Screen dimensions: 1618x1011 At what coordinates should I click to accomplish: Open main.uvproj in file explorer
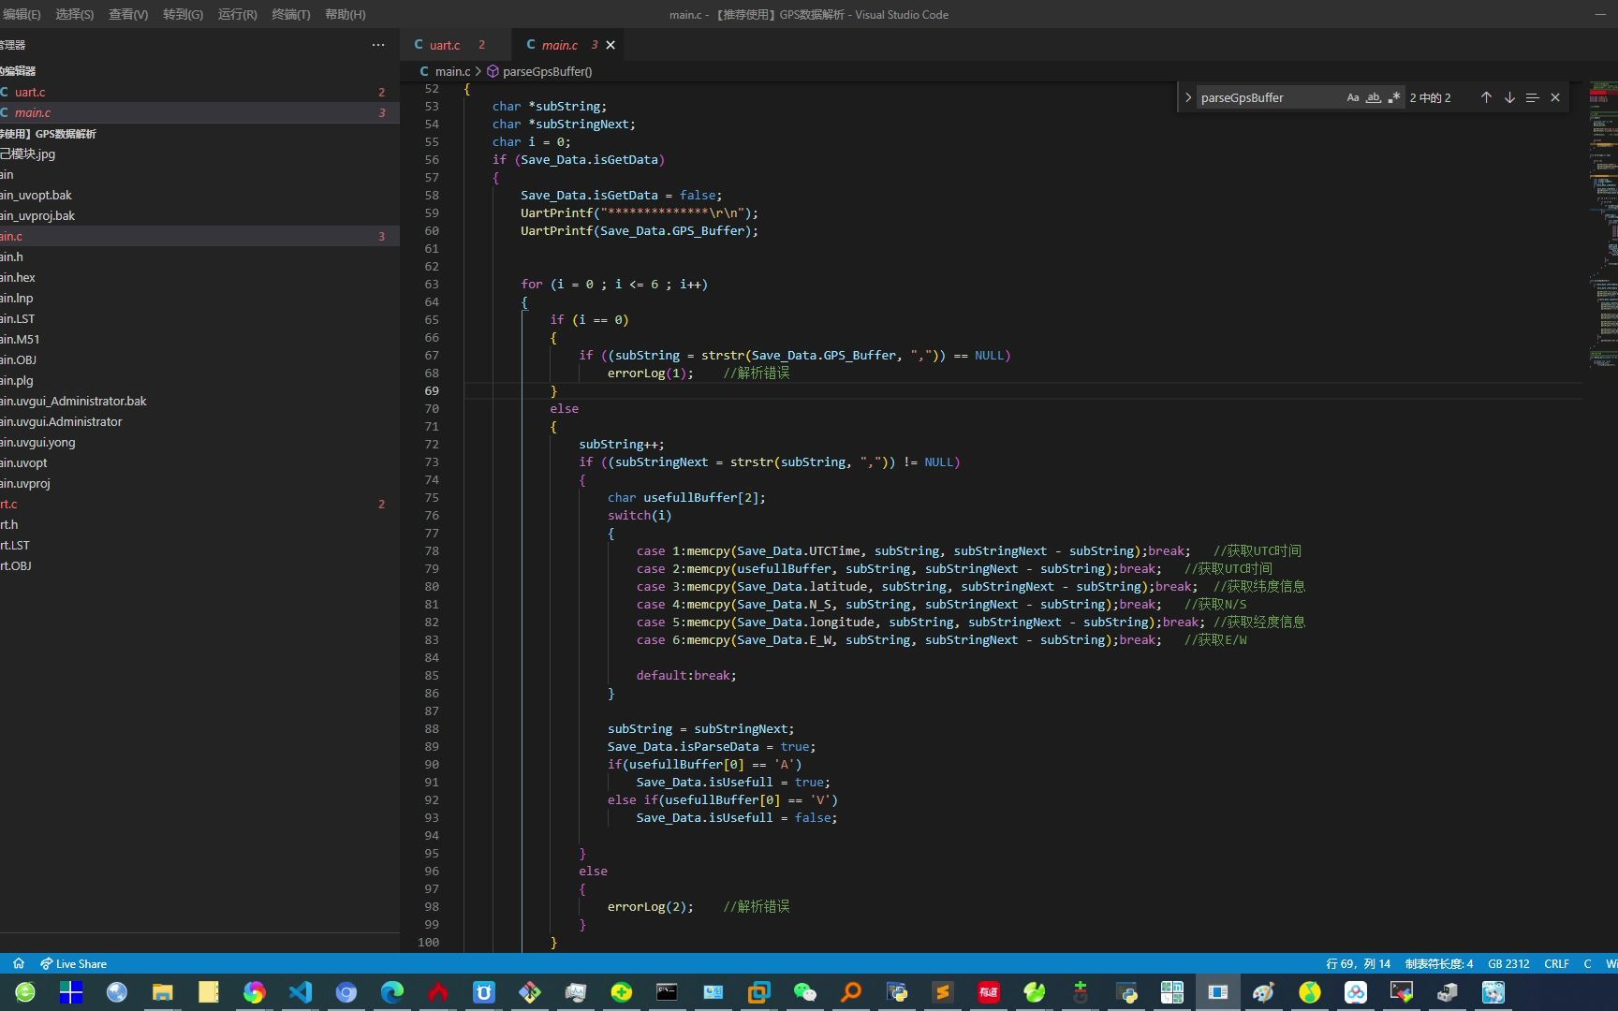tap(25, 483)
